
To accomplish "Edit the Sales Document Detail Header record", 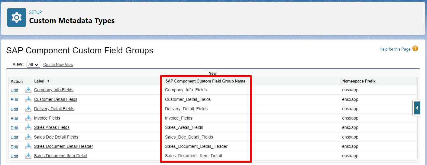I will point(14,147).
